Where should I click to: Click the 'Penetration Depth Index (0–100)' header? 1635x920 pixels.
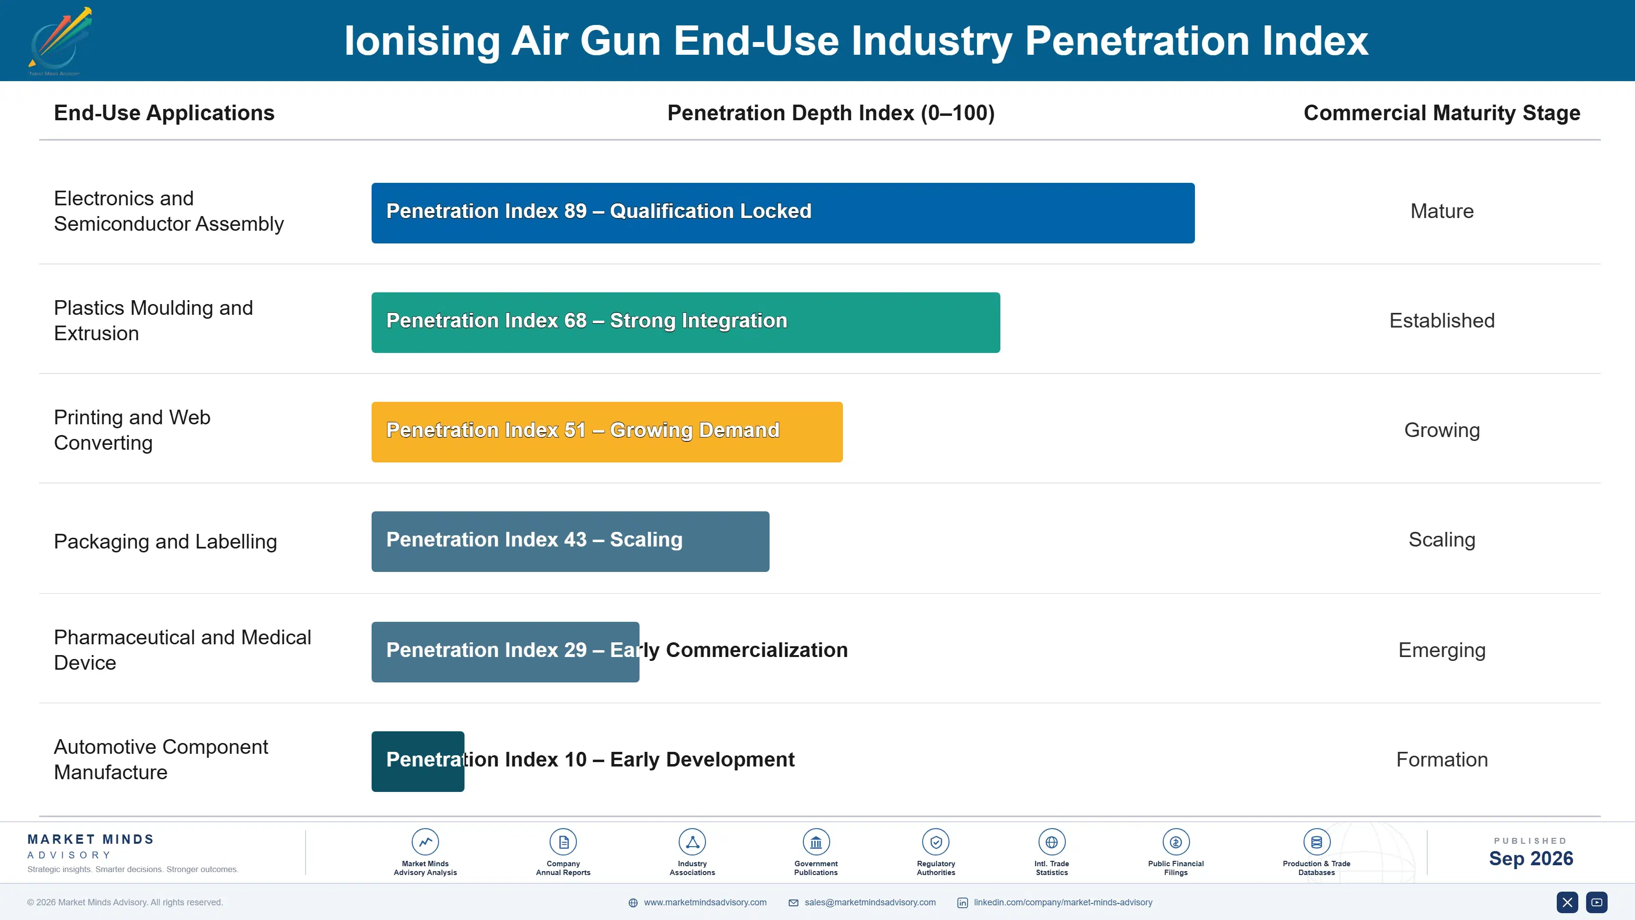pos(831,113)
